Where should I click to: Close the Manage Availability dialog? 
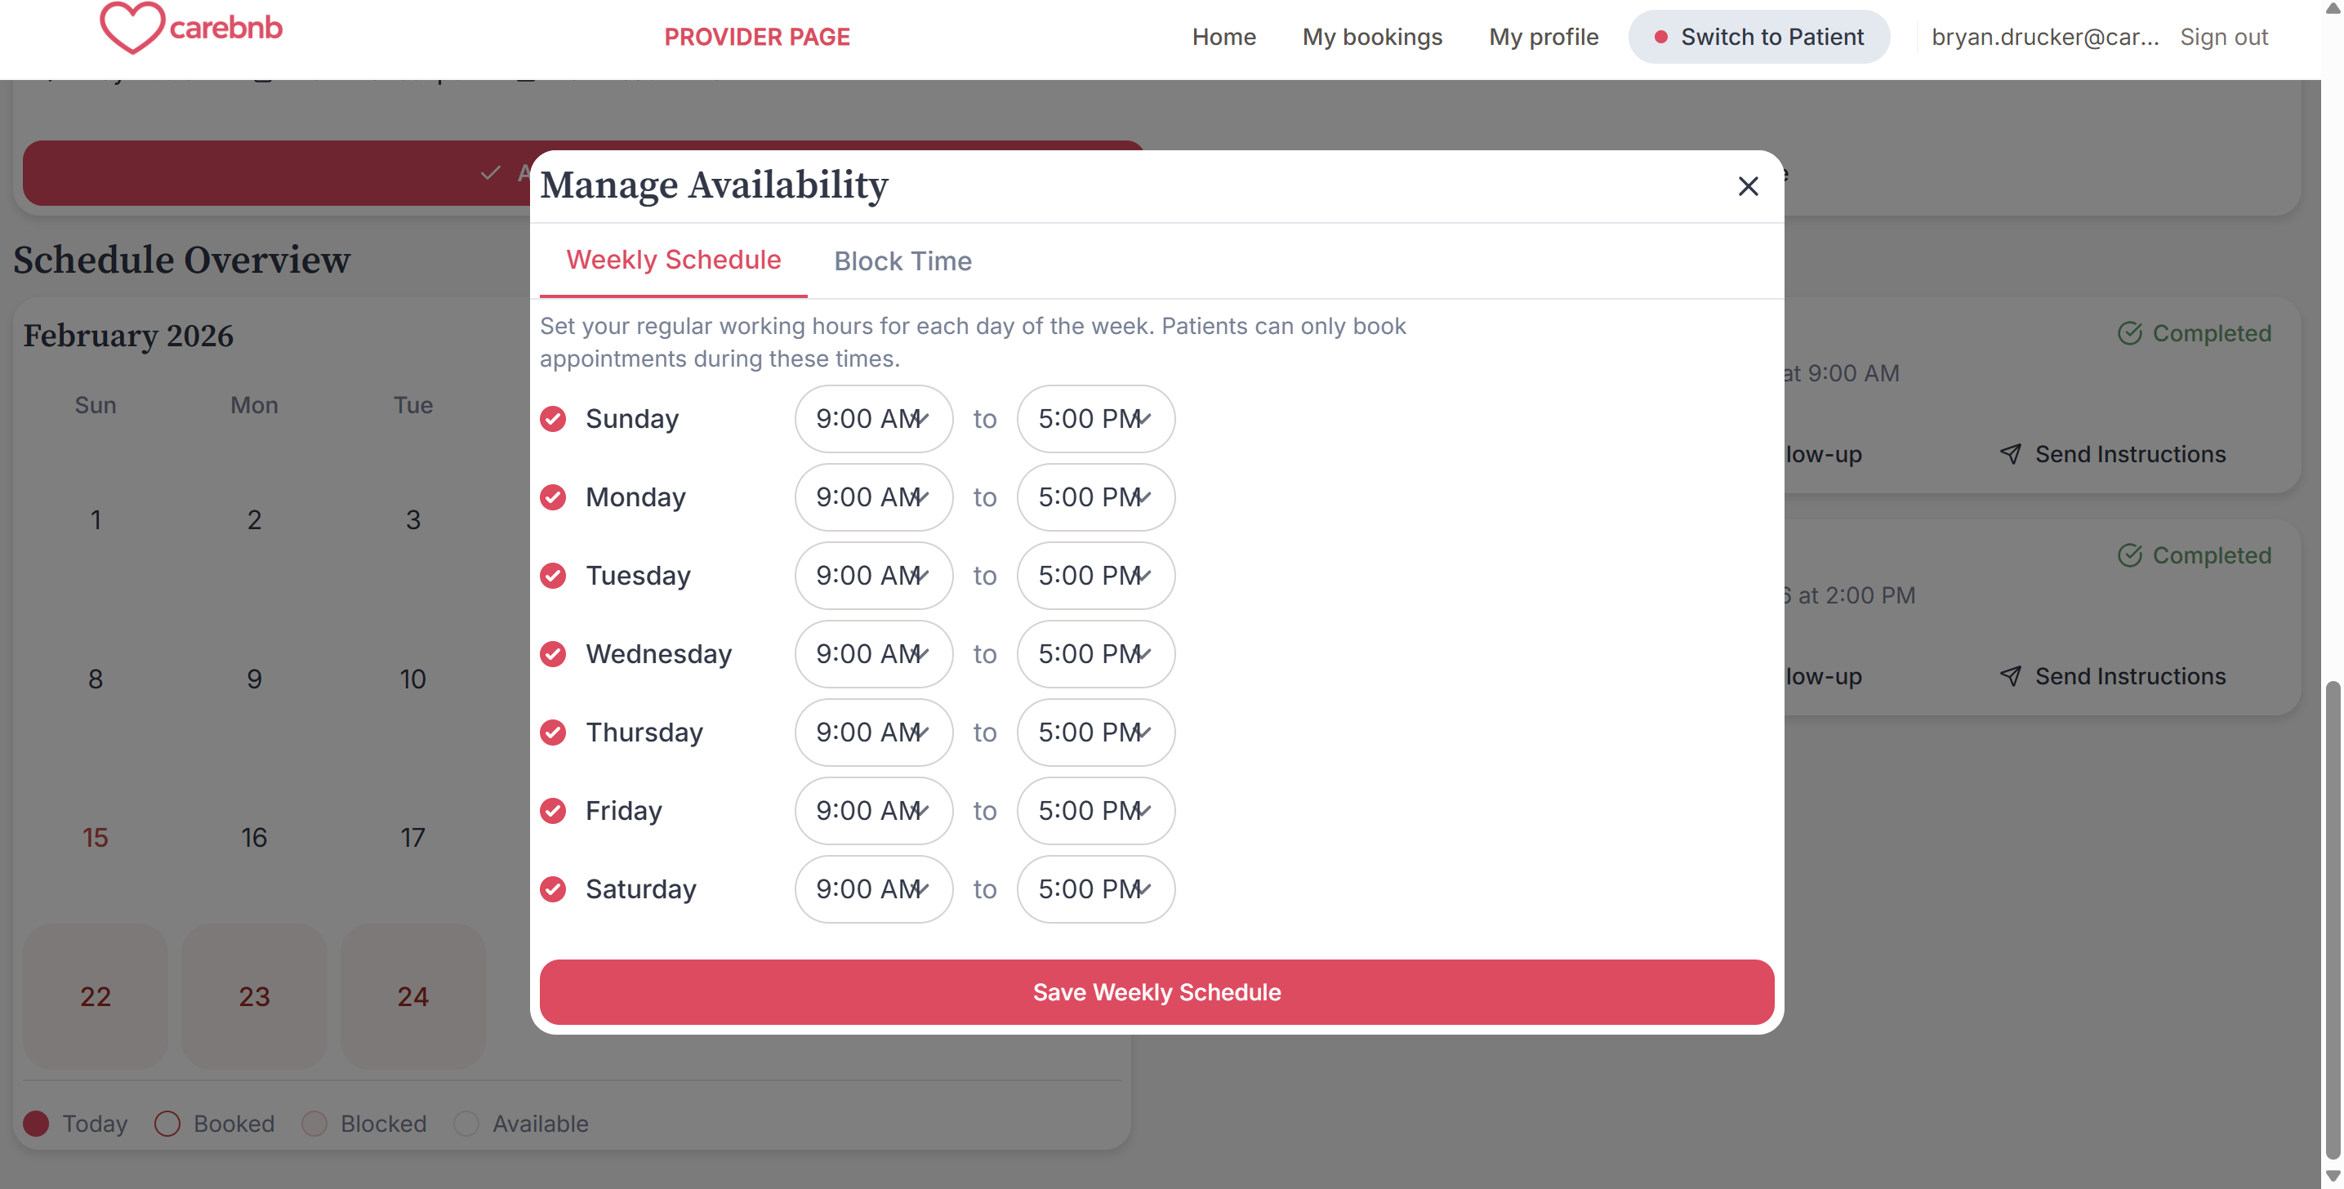tap(1747, 186)
